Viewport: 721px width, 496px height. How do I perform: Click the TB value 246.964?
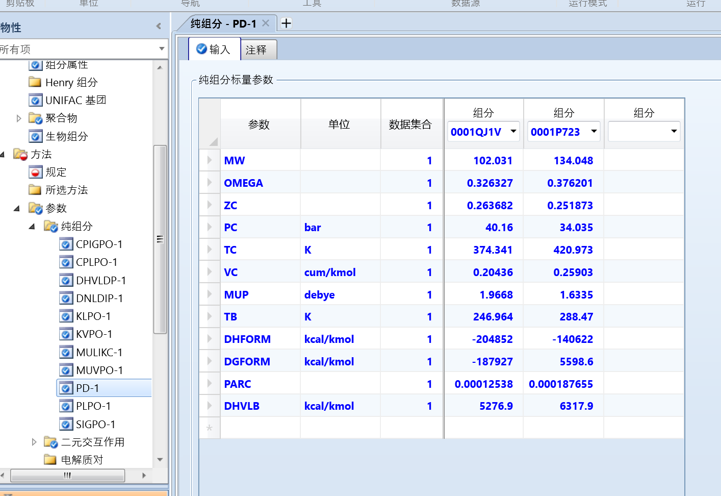[x=484, y=317]
